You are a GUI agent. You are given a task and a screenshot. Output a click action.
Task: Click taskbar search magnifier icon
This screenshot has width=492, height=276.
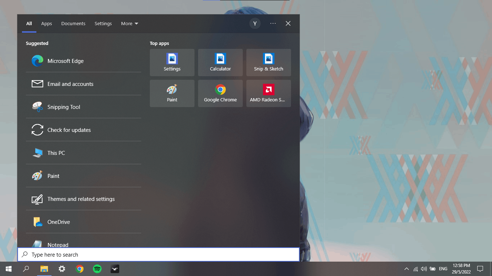[x=26, y=269]
